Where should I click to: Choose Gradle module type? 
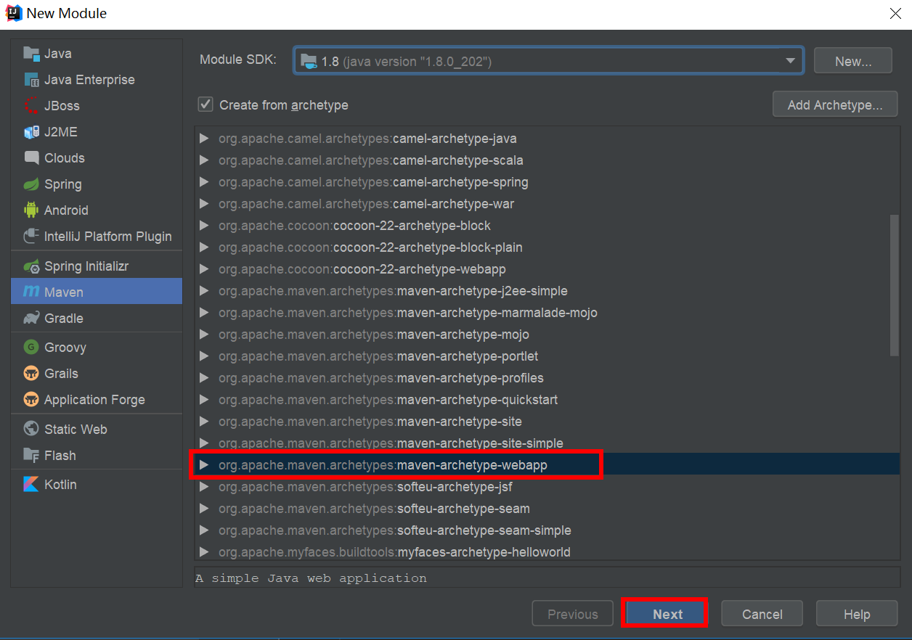(97, 318)
